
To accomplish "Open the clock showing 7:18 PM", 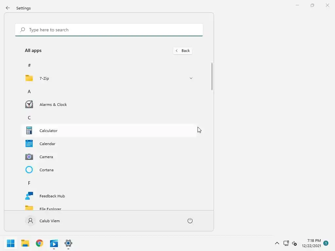I will pos(311,243).
